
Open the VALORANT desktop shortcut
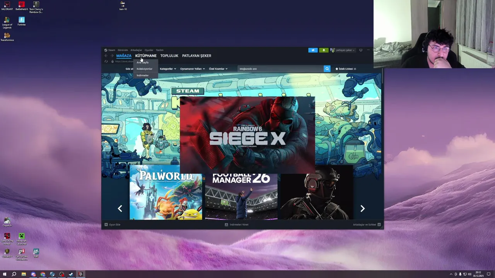pyautogui.click(x=7, y=6)
